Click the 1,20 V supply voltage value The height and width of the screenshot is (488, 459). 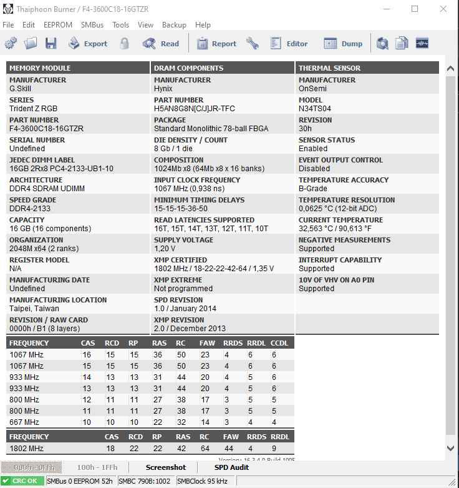(165, 249)
